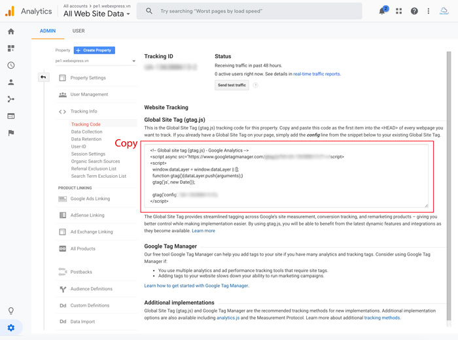
Task: Switch to the USER tab
Action: tap(79, 31)
